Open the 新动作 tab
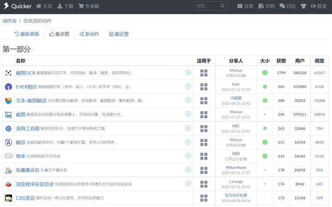Viewport: 332px width, 207px height. [89, 34]
